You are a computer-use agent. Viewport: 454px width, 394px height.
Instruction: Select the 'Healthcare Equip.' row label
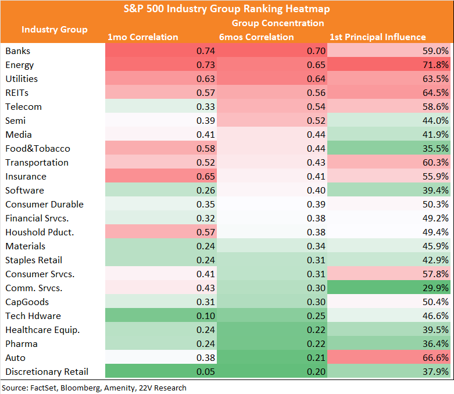tap(42, 330)
